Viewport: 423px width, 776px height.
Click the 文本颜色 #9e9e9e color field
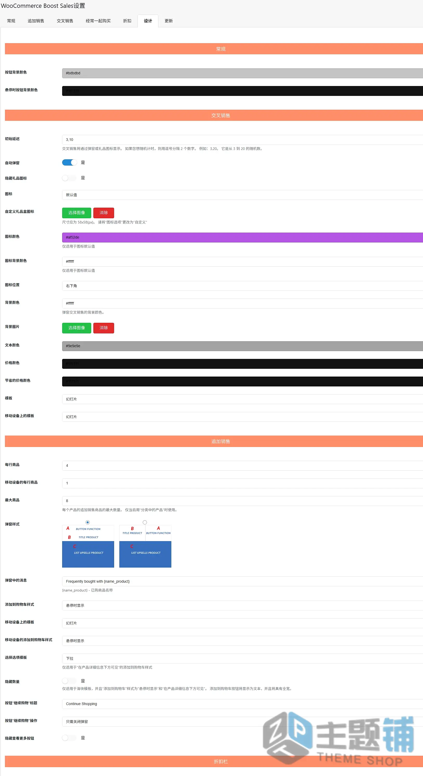point(243,346)
